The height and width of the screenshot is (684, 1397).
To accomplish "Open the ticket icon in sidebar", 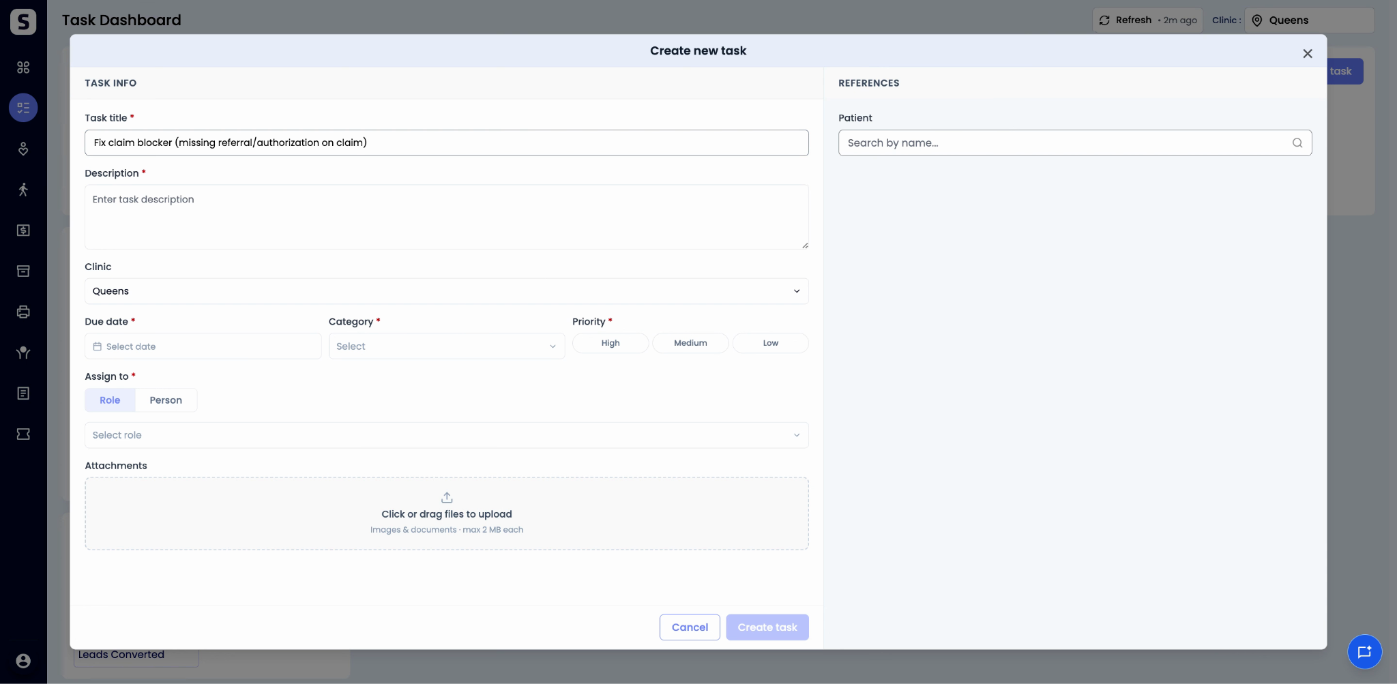I will click(23, 434).
